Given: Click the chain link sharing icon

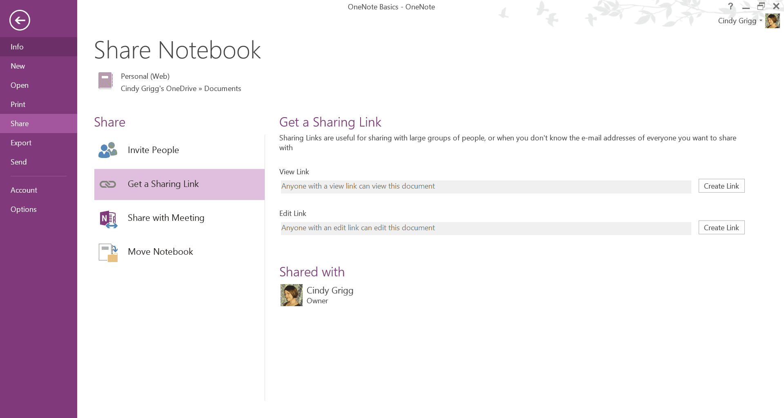Looking at the screenshot, I should (108, 185).
